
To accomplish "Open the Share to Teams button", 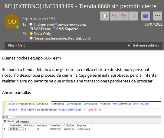I will coord(146,16).
